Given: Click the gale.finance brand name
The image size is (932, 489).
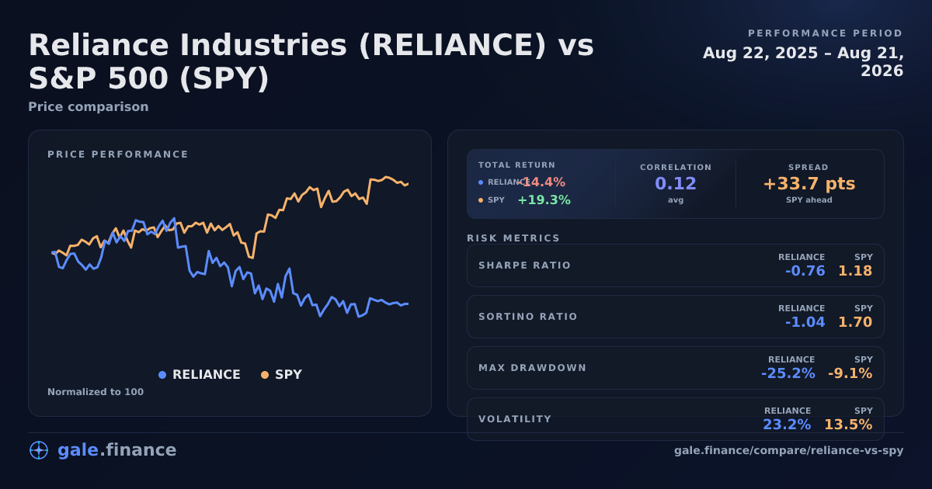Looking at the screenshot, I should click(x=116, y=450).
